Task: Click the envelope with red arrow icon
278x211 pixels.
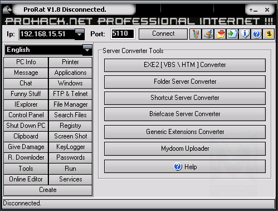Action: click(x=220, y=34)
